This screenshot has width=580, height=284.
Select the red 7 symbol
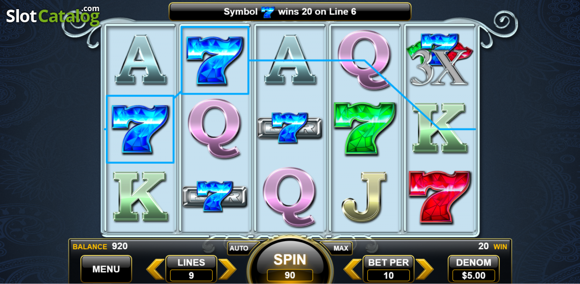tap(439, 197)
